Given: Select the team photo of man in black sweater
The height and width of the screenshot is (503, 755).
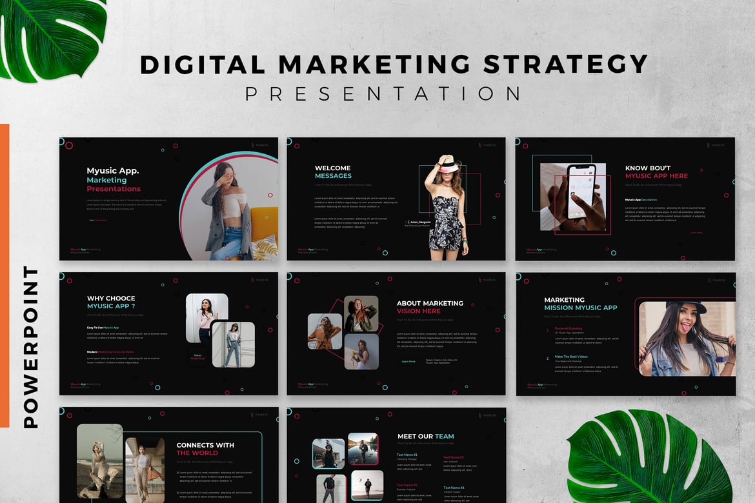Looking at the screenshot, I should 331,489.
